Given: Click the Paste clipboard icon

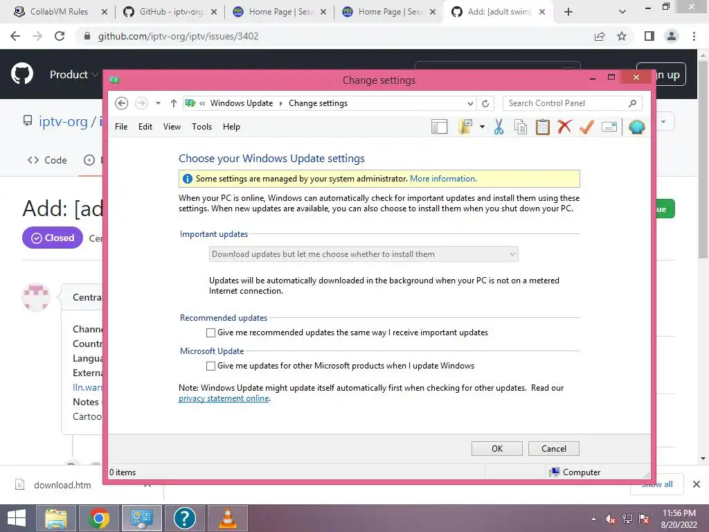Looking at the screenshot, I should tap(542, 127).
